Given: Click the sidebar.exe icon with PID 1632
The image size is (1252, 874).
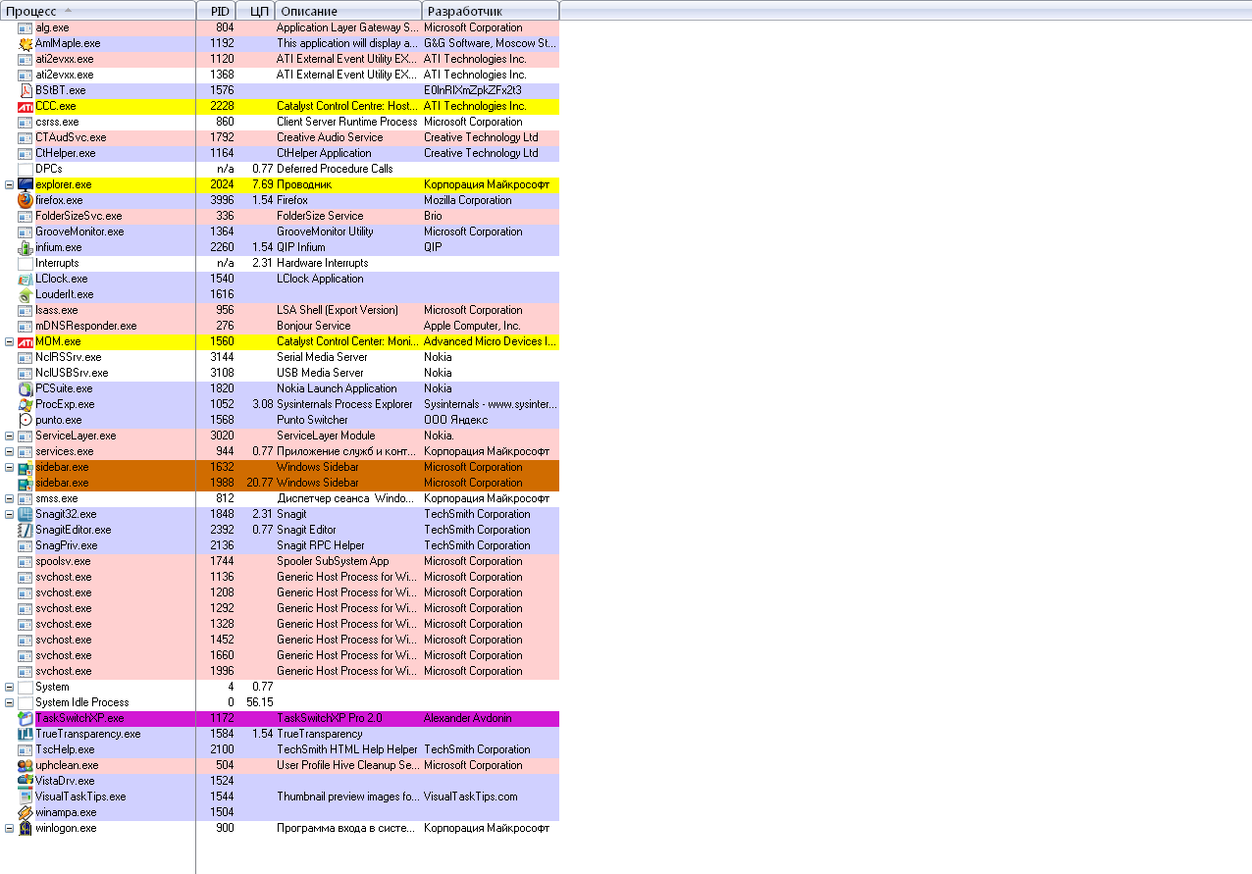Looking at the screenshot, I should click(26, 467).
